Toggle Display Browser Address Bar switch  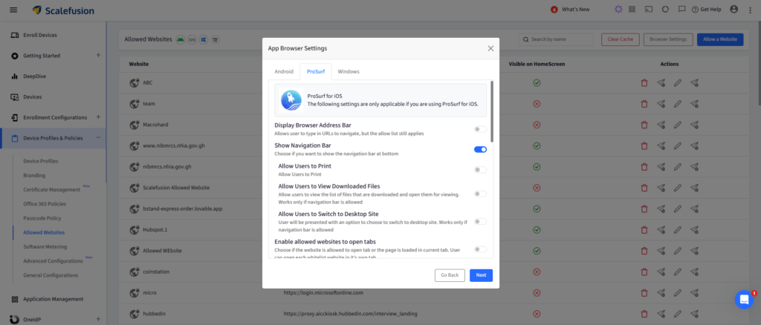tap(481, 129)
